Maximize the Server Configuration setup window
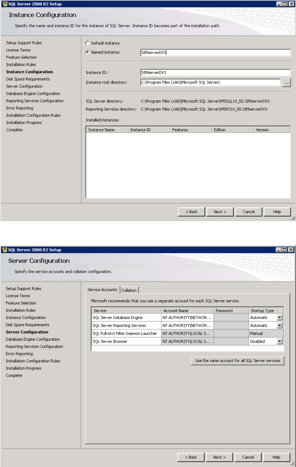296x467 pixels. (285, 250)
